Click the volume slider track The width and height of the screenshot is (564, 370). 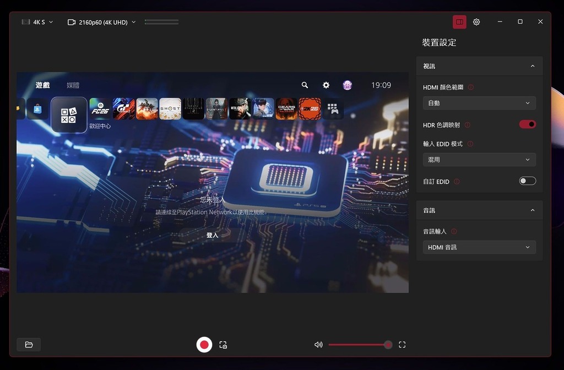358,345
